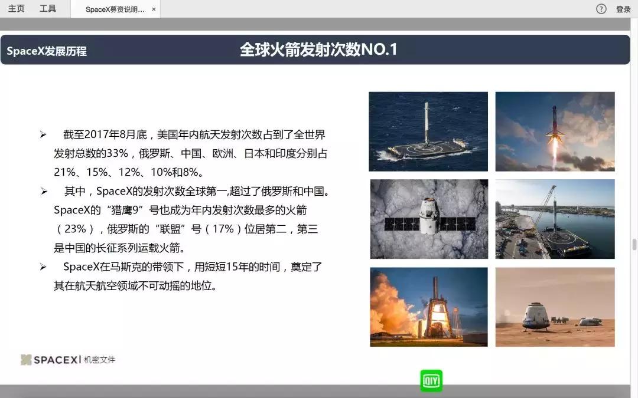Click the slide title 全球火箭发射次数NO.1

click(x=319, y=50)
